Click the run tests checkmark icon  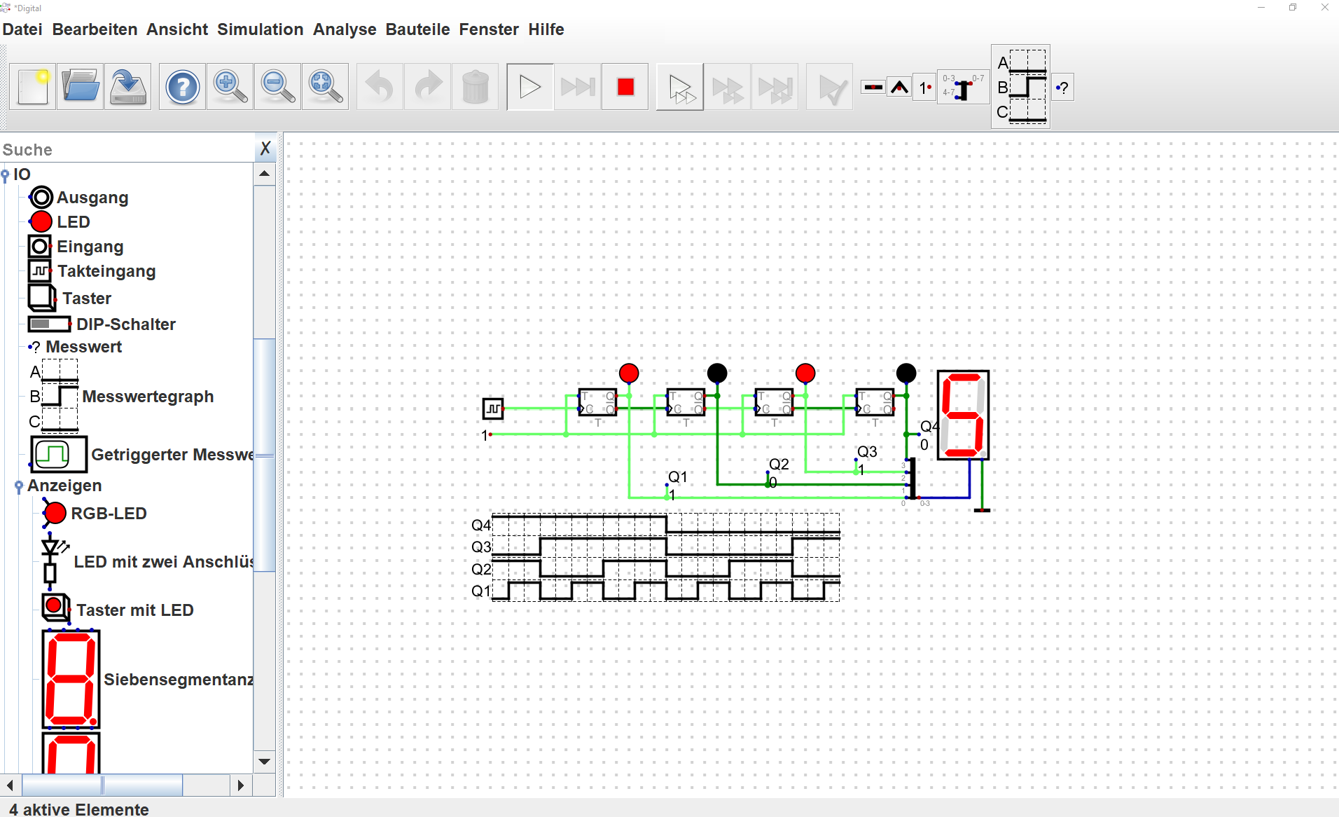click(x=830, y=87)
